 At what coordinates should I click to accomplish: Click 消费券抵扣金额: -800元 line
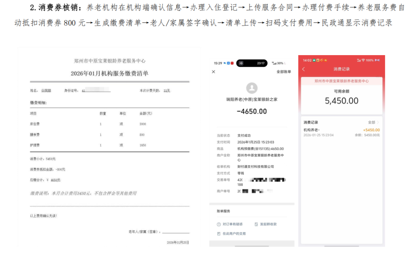[47, 170]
